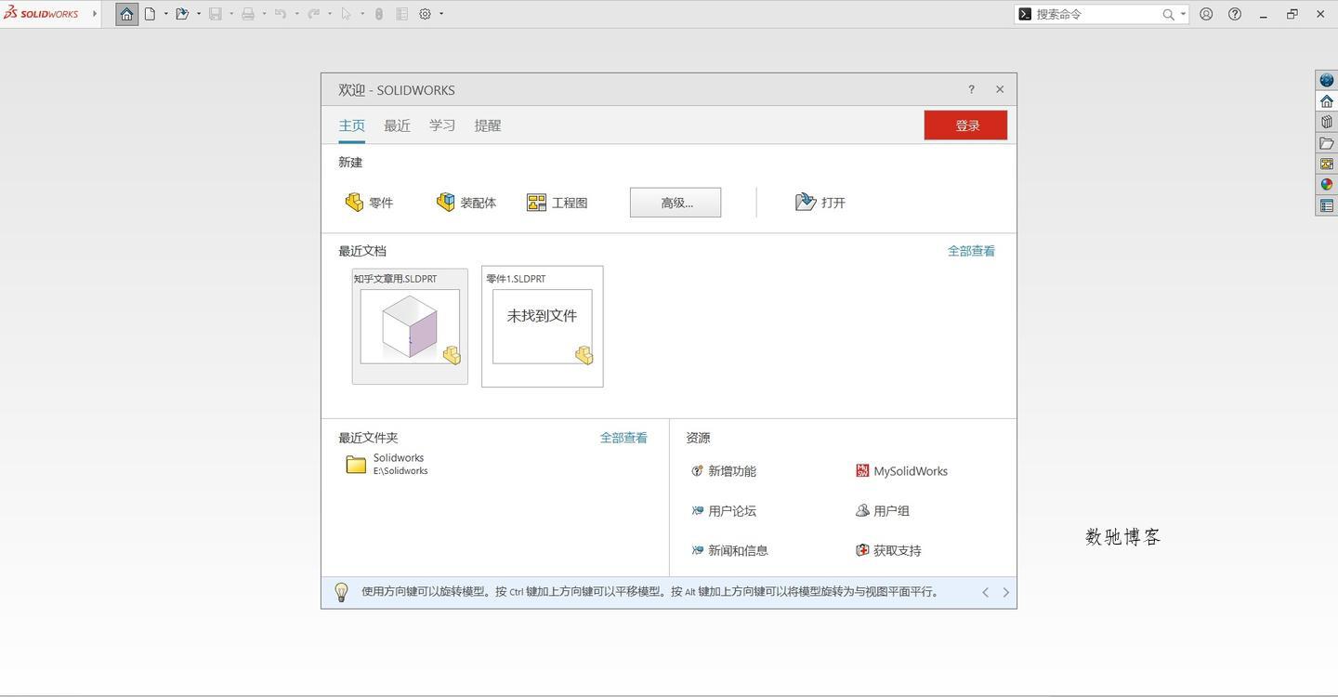Click the 打开 open button
Viewport: 1338px width, 697px height.
[x=820, y=203]
